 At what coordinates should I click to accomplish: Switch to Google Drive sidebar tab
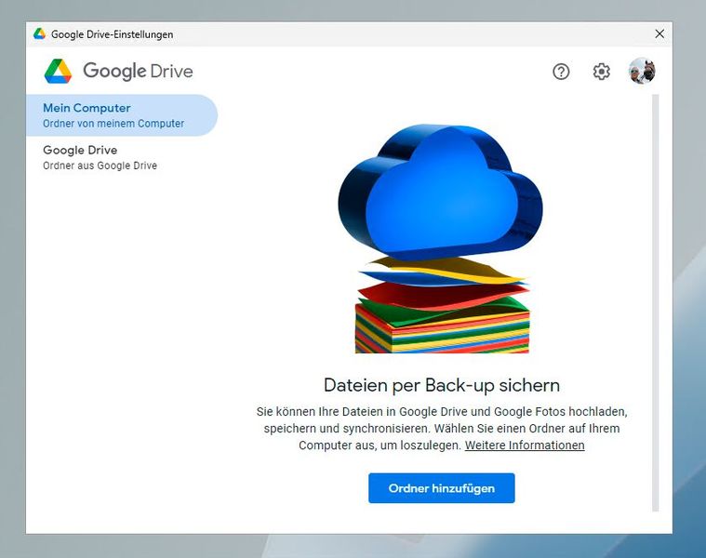point(122,157)
